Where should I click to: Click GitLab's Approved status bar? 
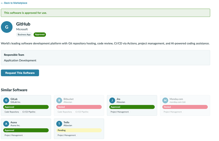click(x=26, y=107)
